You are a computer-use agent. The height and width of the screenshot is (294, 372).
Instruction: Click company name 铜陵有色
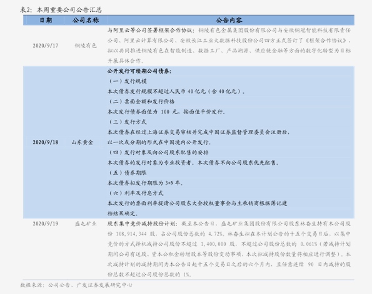[86, 46]
